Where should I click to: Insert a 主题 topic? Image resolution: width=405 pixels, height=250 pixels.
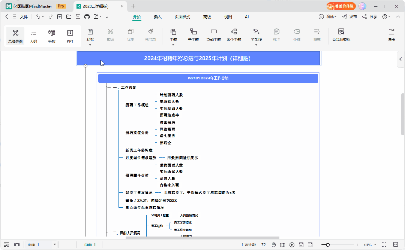[x=173, y=35]
